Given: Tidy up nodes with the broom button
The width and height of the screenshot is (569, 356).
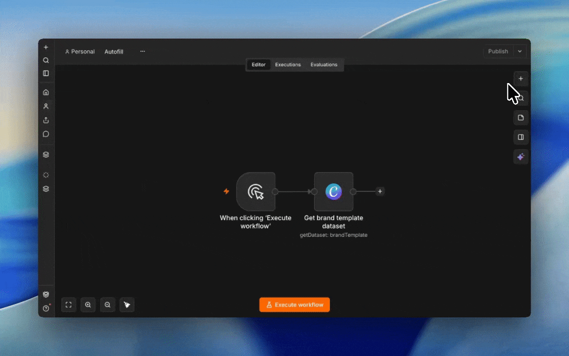Looking at the screenshot, I should 127,305.
